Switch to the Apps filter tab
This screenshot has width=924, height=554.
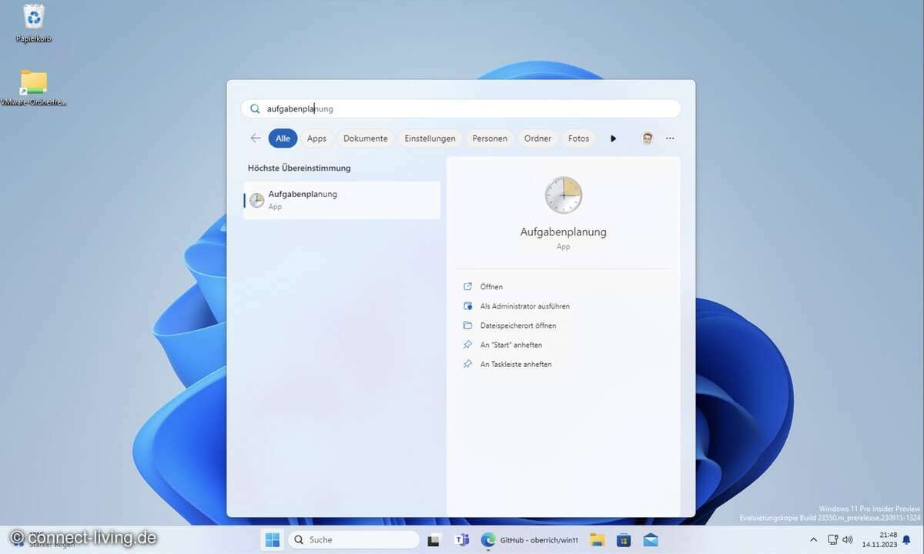point(316,138)
